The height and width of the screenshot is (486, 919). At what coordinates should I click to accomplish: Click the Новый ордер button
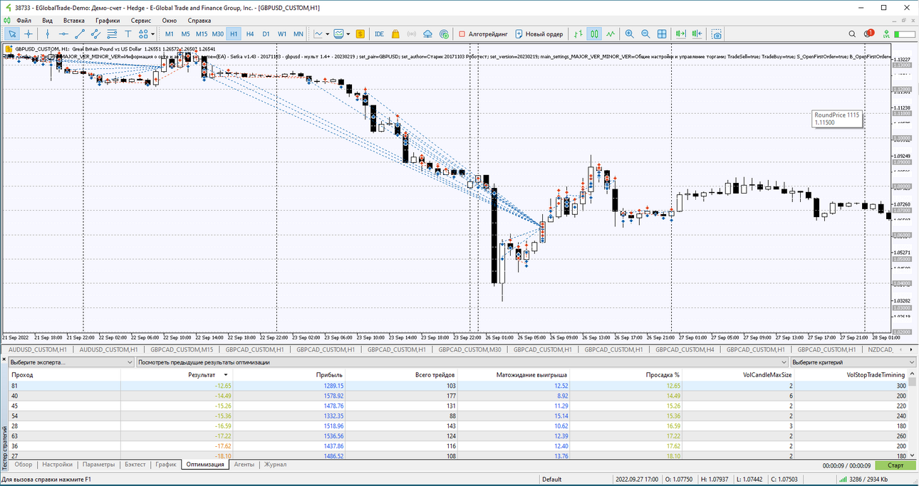pyautogui.click(x=539, y=33)
